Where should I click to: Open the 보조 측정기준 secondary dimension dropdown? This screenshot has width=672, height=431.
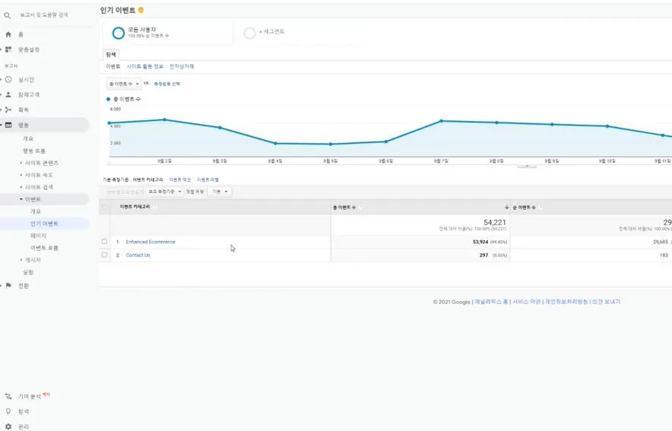tap(164, 192)
